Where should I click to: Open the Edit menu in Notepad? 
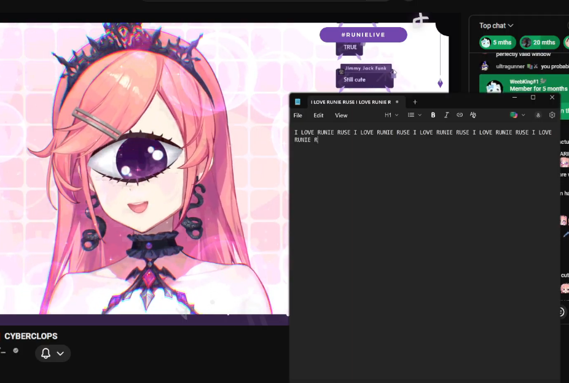click(x=318, y=116)
